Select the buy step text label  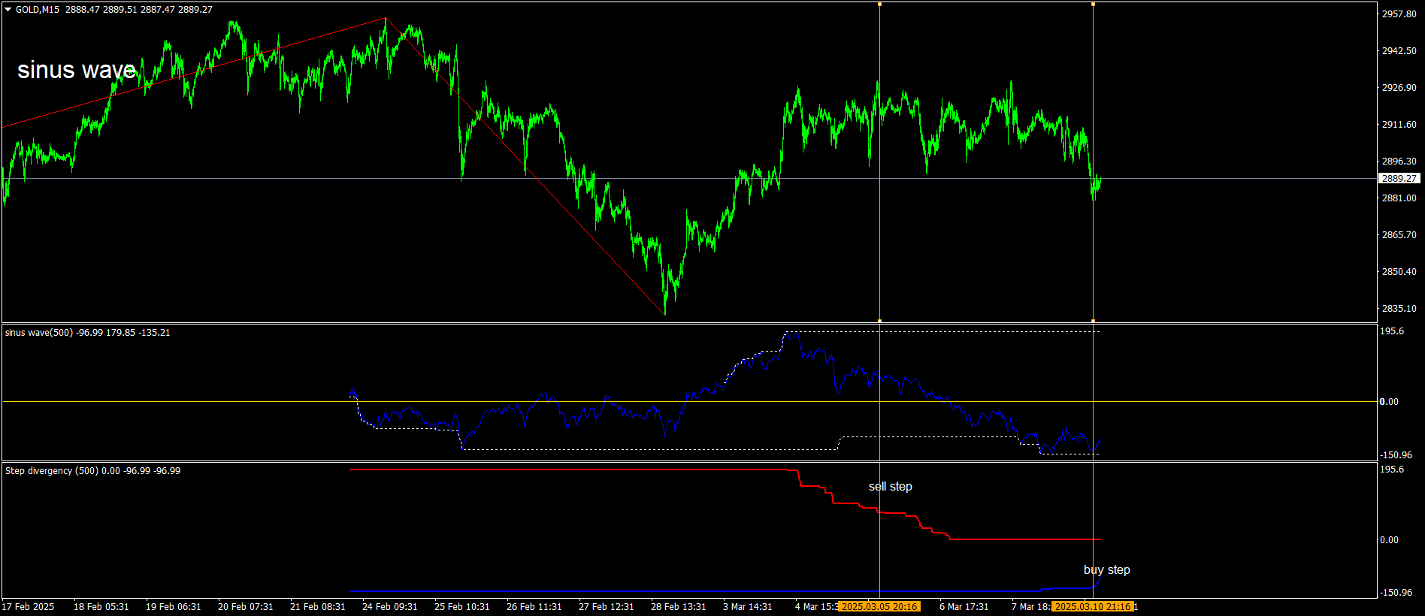pyautogui.click(x=1106, y=570)
